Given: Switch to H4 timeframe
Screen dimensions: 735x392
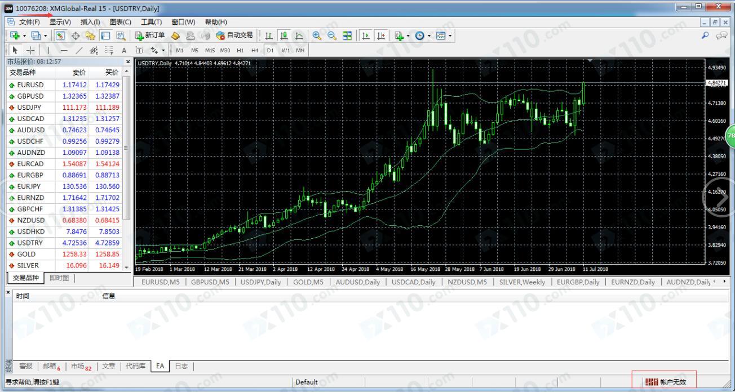Looking at the screenshot, I should pos(255,50).
